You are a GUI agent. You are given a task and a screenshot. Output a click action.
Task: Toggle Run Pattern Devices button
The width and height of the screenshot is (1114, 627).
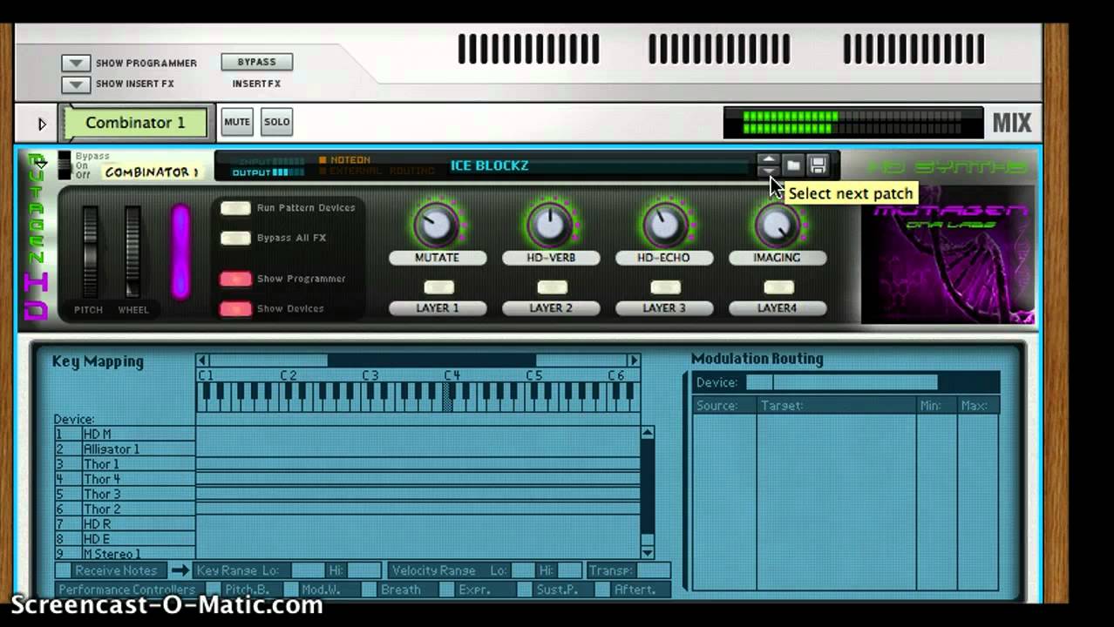[x=235, y=208]
